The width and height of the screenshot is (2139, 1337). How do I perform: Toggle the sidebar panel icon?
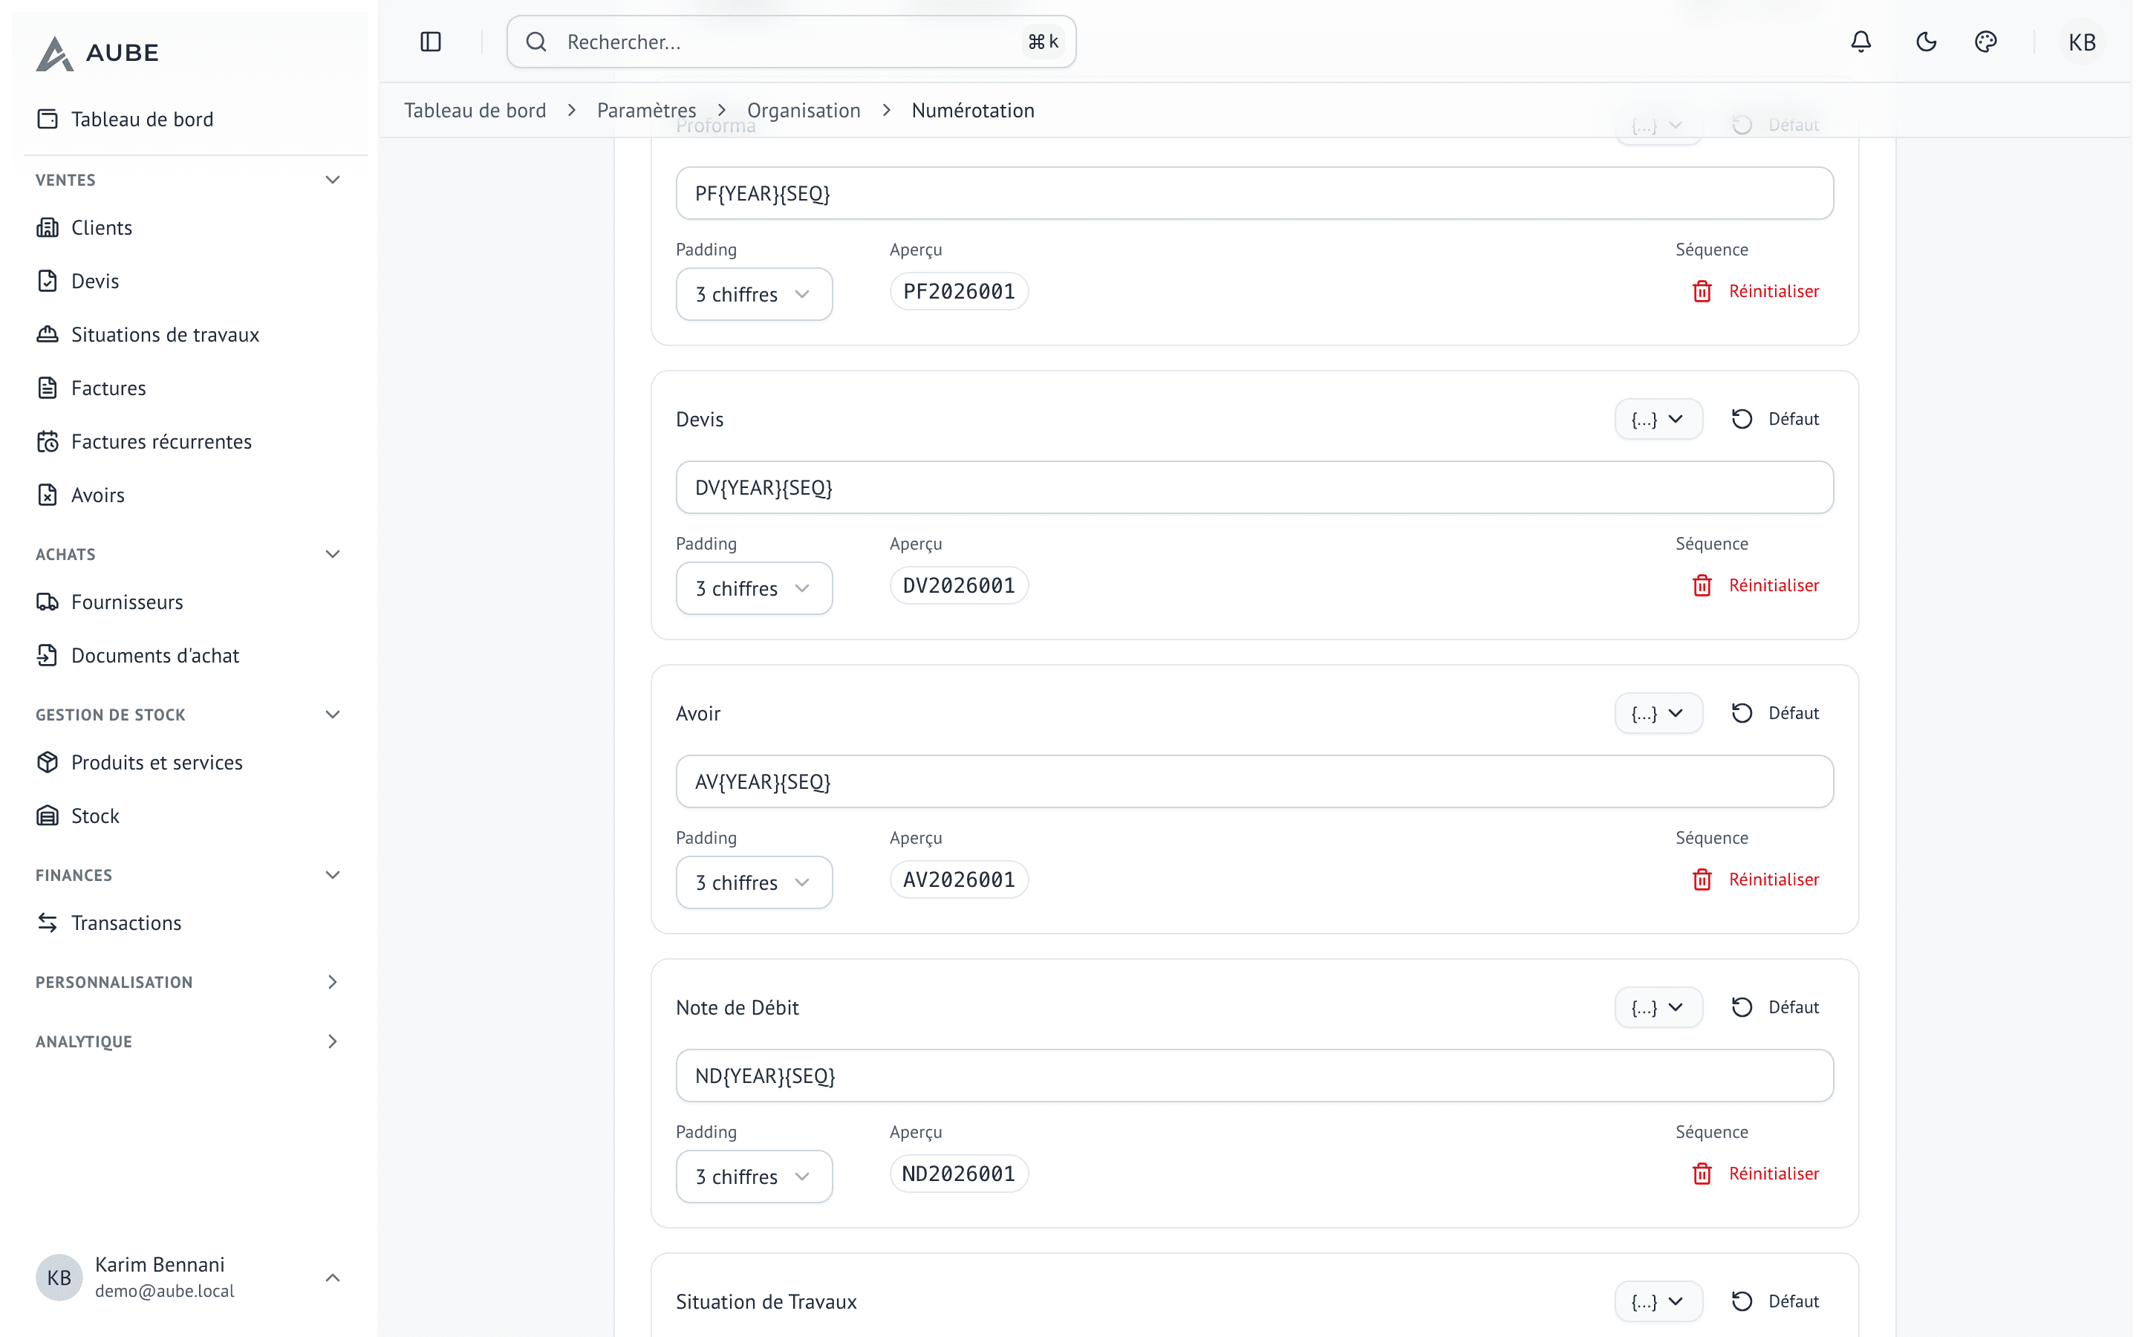click(x=431, y=42)
